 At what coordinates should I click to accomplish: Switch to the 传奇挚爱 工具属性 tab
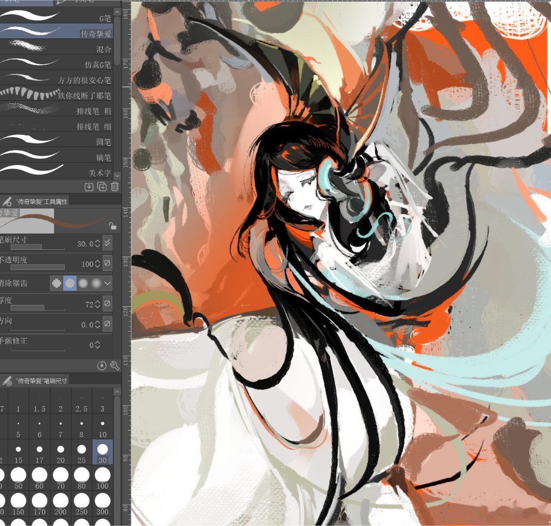tap(35, 201)
